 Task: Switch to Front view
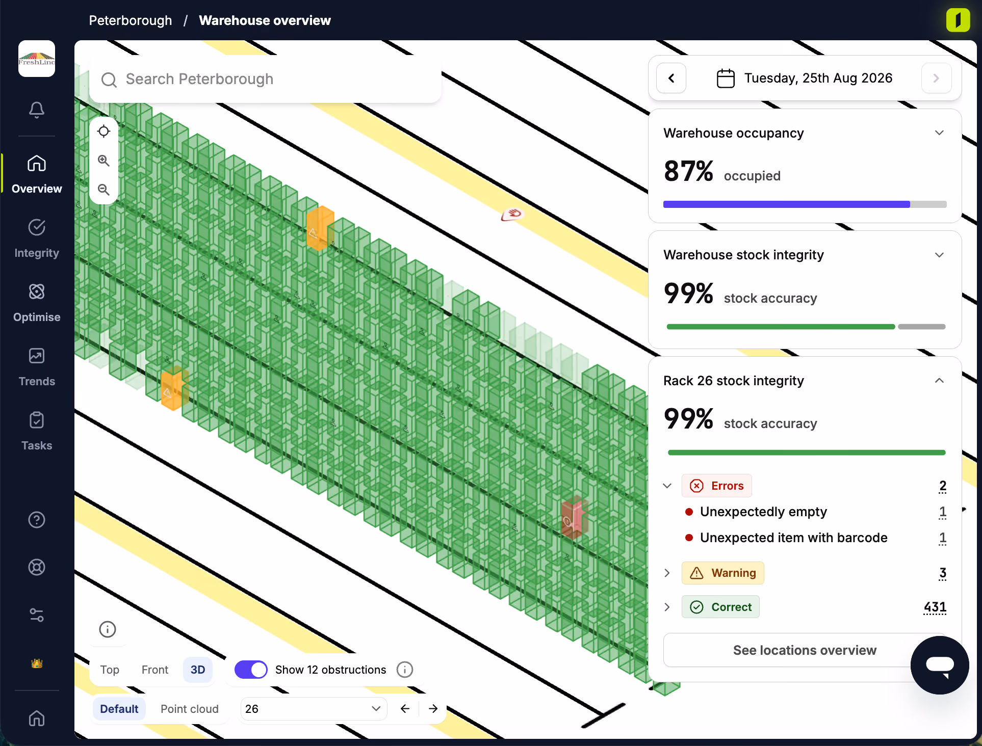pyautogui.click(x=154, y=670)
